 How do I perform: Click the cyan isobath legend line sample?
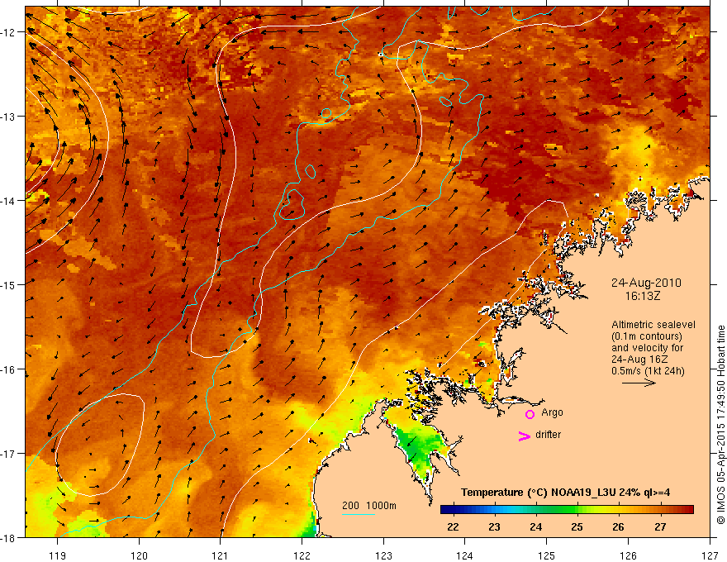click(x=359, y=514)
